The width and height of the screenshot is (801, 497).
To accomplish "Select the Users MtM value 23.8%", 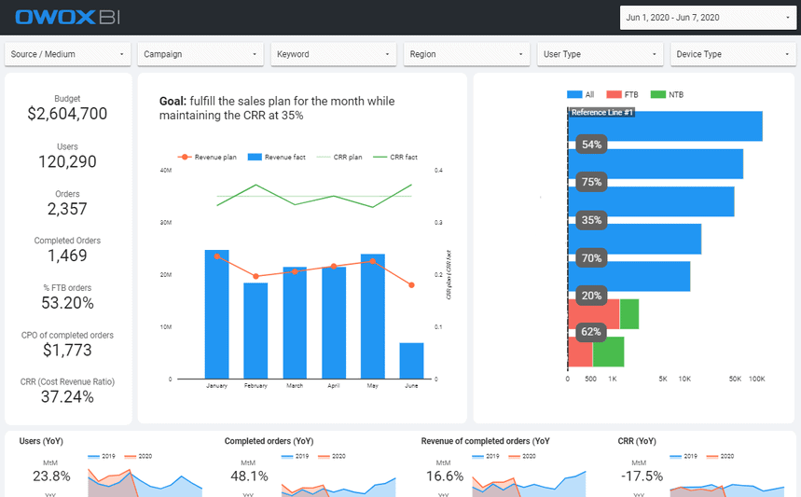I will click(51, 476).
